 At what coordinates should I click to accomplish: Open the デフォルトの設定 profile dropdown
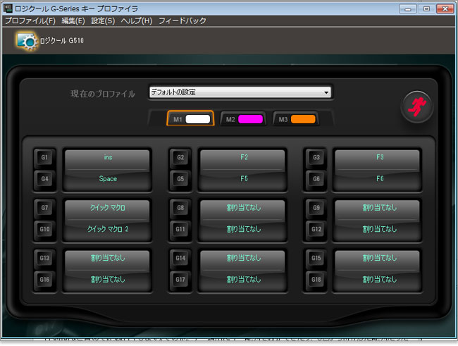tap(240, 92)
